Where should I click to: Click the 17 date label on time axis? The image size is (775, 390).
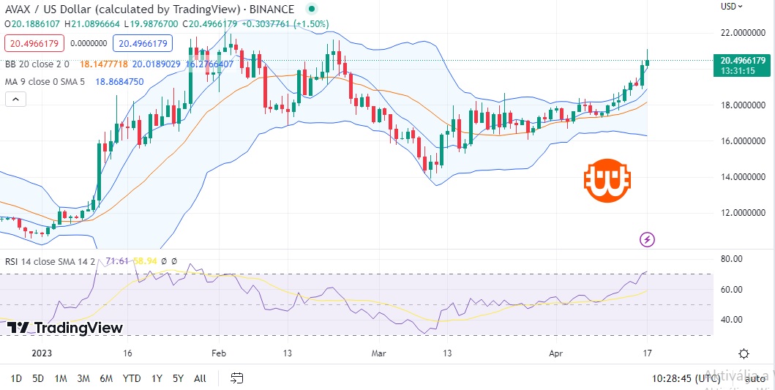pyautogui.click(x=647, y=353)
